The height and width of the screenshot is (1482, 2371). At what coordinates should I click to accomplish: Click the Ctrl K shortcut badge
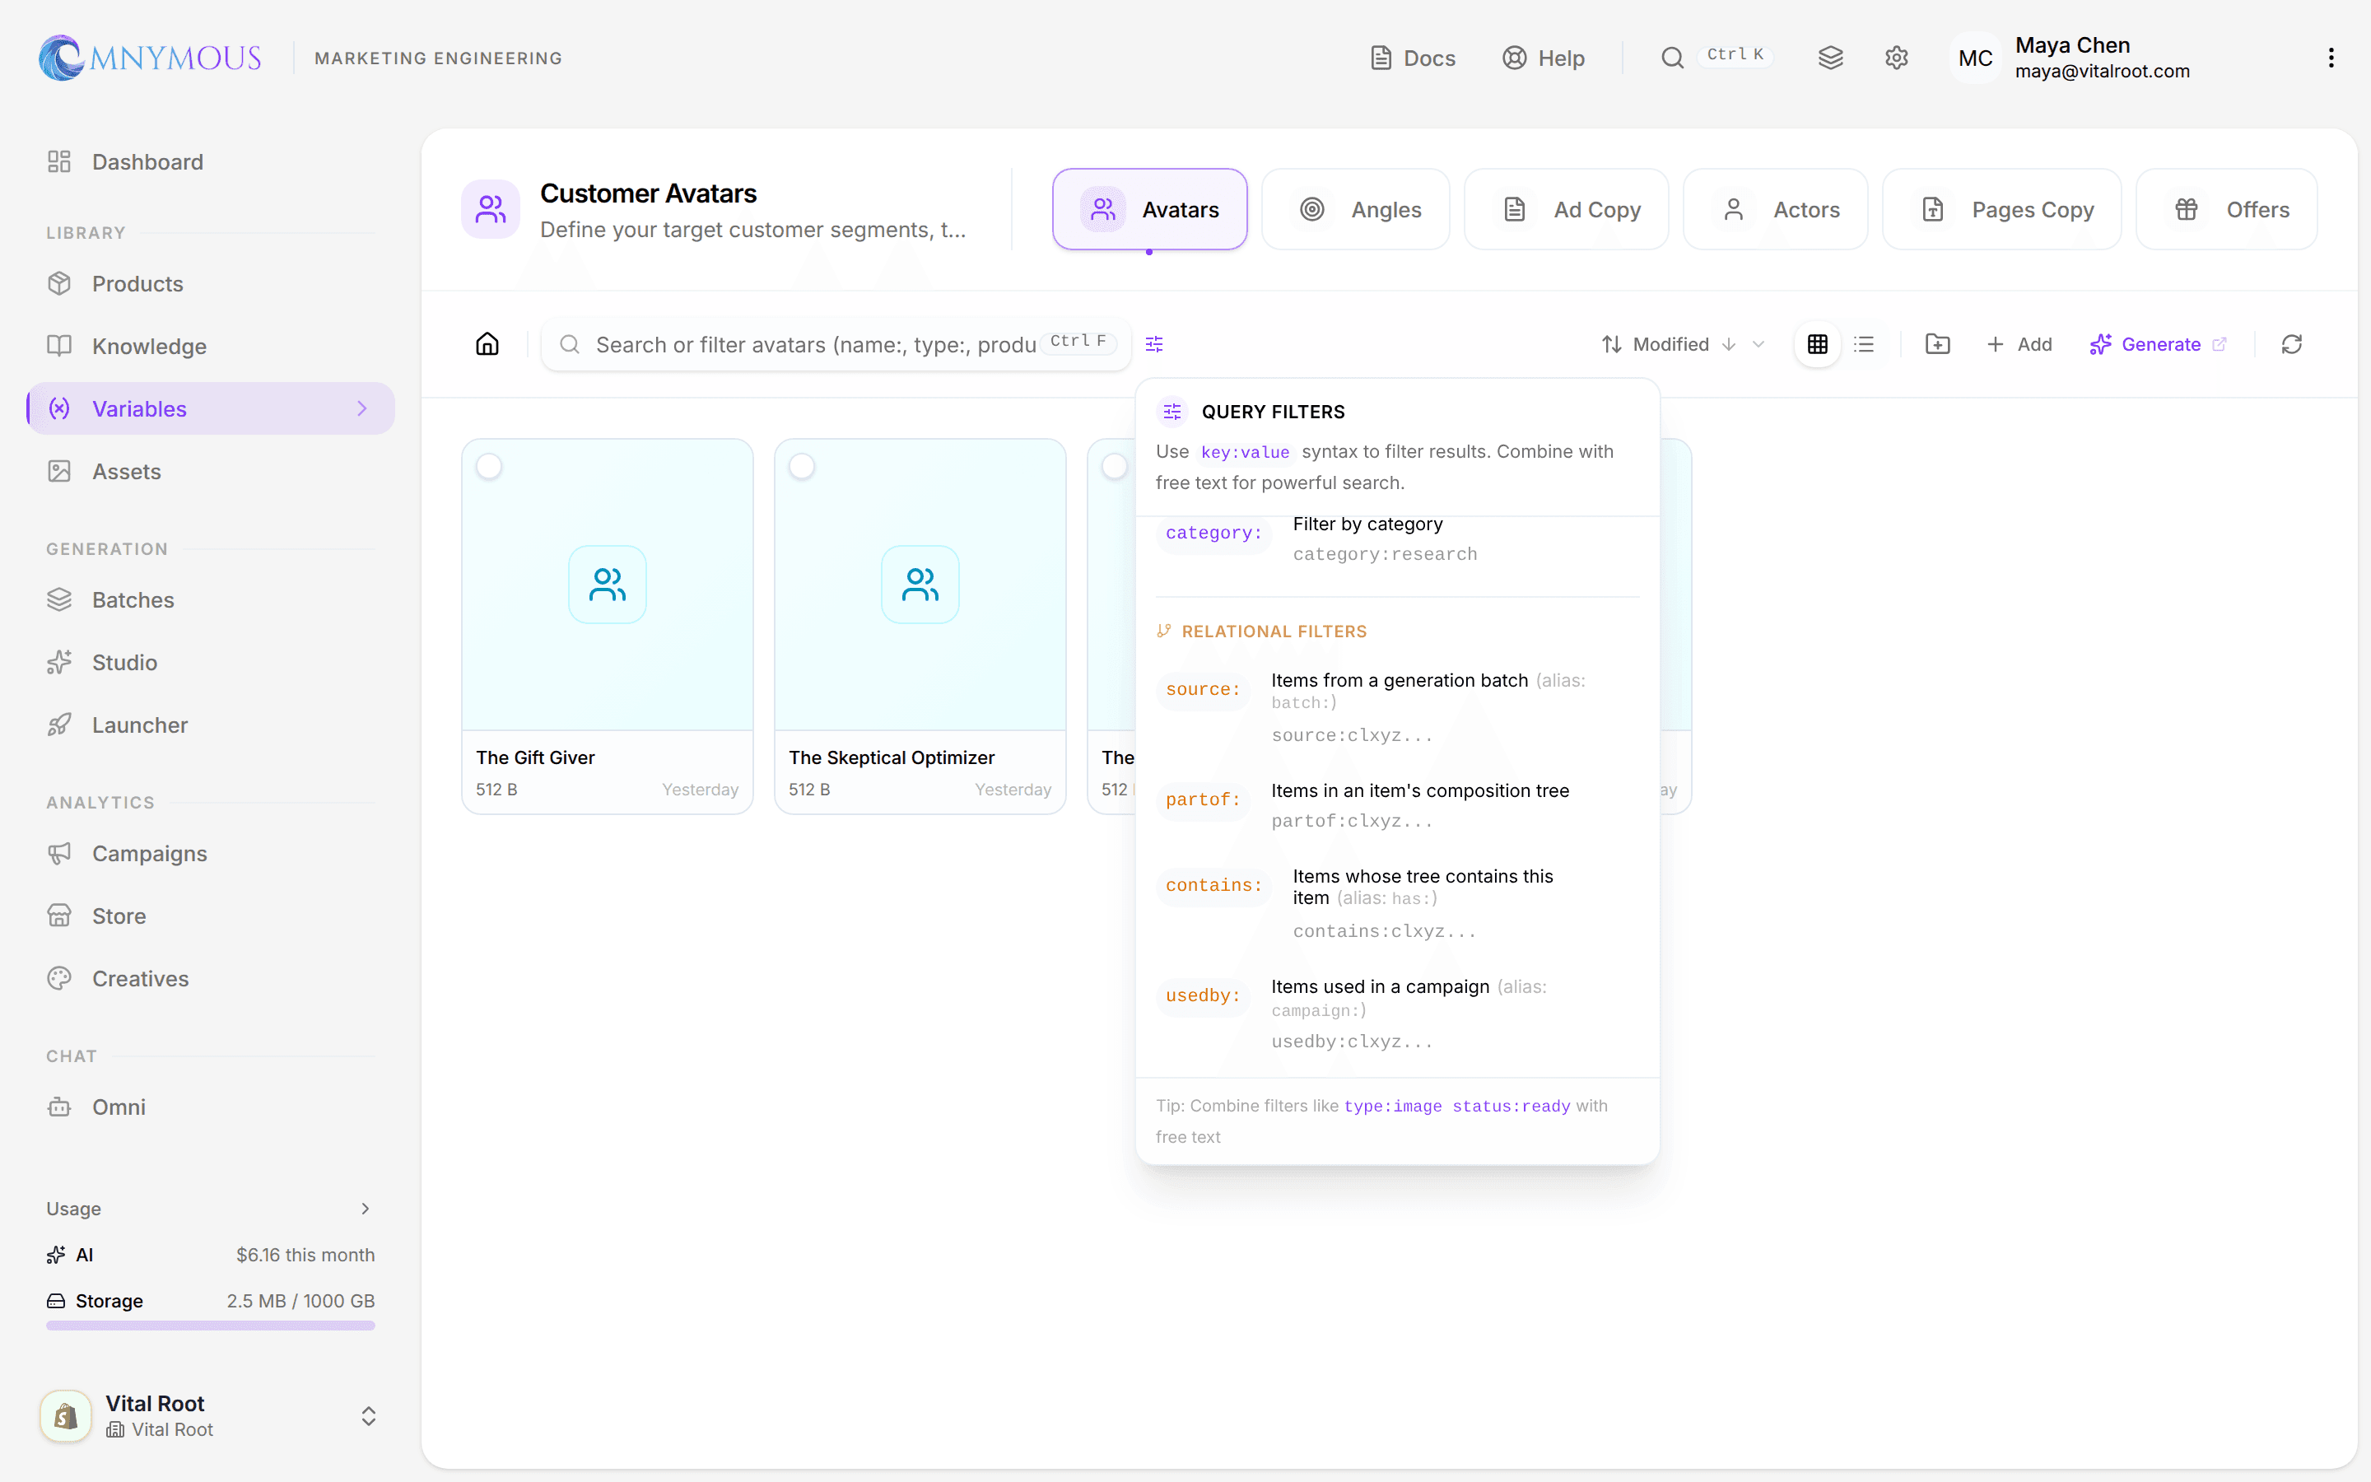(1735, 55)
